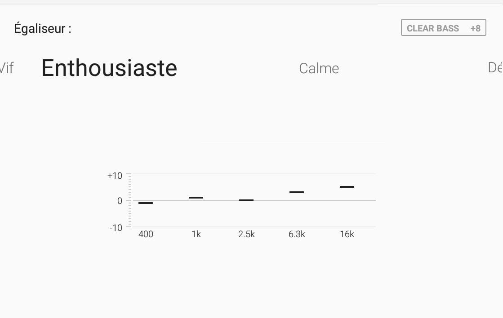Click the 16k band slider marker
The width and height of the screenshot is (503, 318).
(347, 187)
